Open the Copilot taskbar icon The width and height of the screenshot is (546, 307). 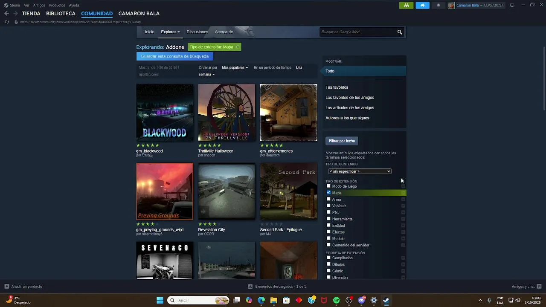[249, 300]
